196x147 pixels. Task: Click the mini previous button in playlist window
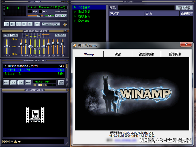pos(34,85)
